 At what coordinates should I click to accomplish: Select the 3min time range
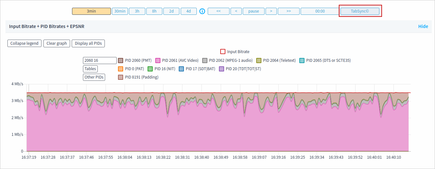[x=91, y=11]
